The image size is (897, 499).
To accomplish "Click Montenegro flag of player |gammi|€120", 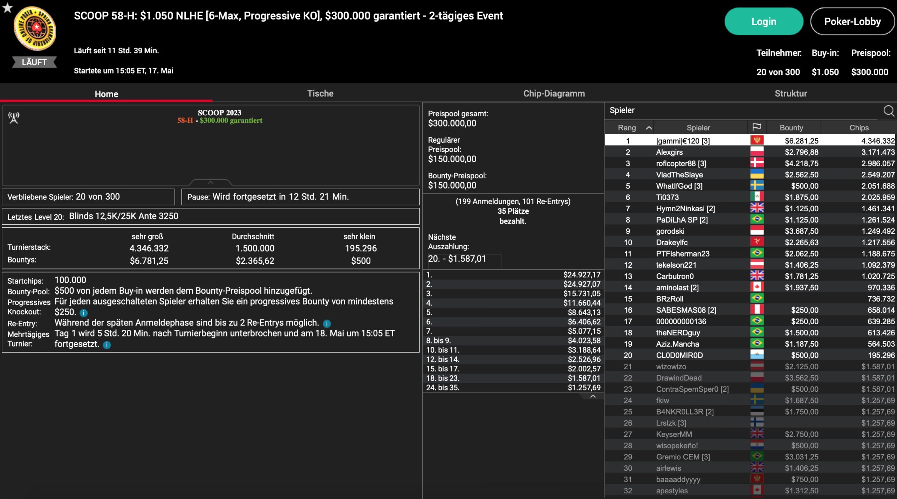I will 757,141.
